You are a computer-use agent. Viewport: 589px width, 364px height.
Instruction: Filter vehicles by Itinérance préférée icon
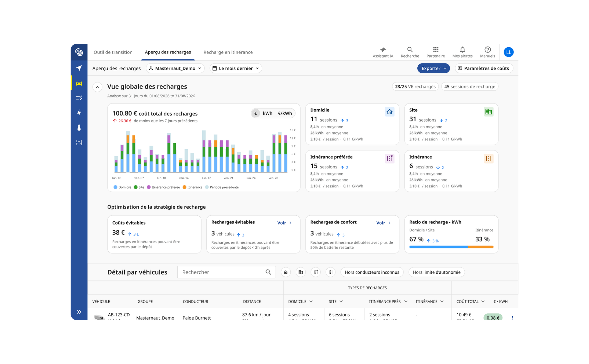click(x=316, y=272)
